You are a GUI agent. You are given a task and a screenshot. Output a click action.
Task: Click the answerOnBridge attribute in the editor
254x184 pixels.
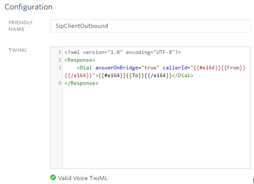117,68
